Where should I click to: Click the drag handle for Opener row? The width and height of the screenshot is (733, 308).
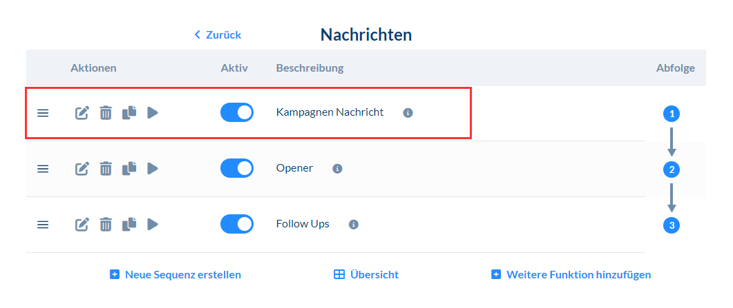43,168
